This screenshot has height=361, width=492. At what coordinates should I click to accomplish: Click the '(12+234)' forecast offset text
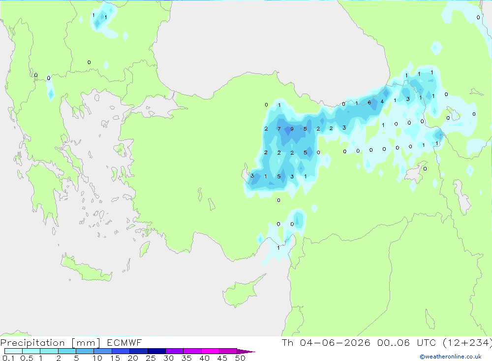click(x=467, y=343)
